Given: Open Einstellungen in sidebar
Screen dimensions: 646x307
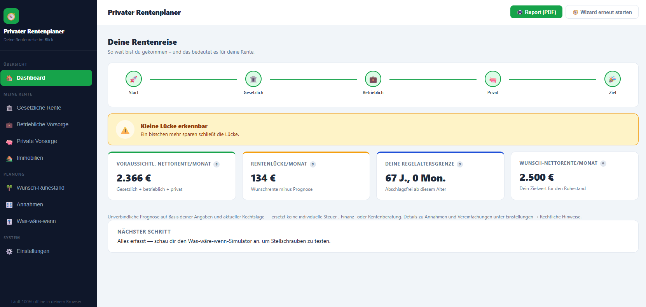Looking at the screenshot, I should click(x=46, y=251).
